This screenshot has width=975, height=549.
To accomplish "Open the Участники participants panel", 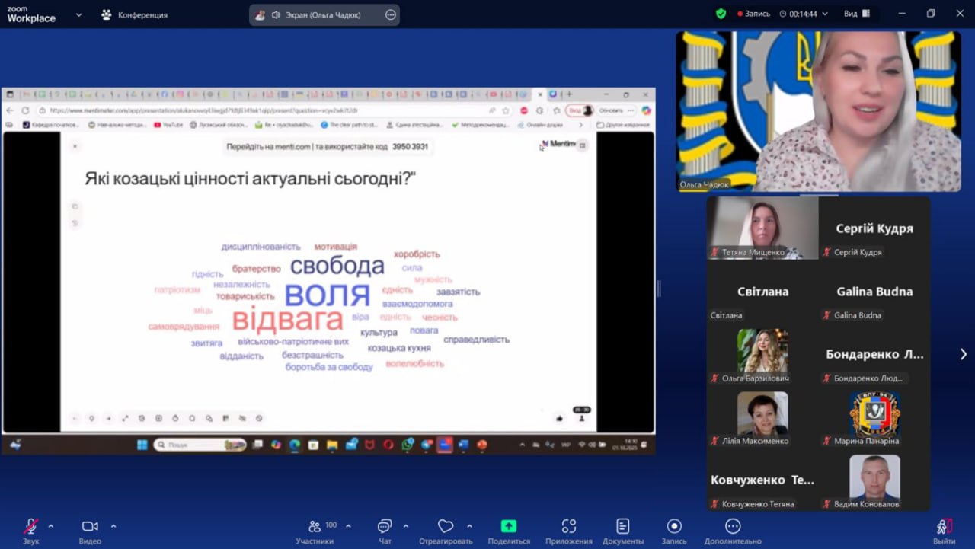I will pyautogui.click(x=315, y=527).
